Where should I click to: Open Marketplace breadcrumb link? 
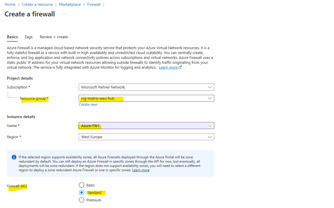(70, 5)
